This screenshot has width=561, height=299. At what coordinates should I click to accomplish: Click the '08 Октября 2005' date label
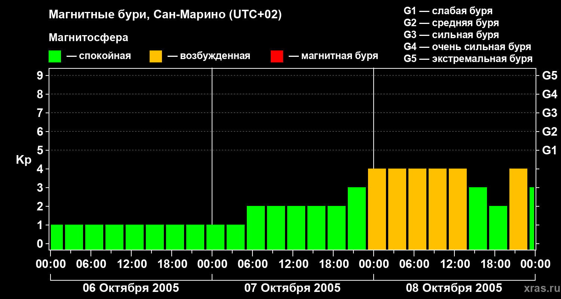454,288
